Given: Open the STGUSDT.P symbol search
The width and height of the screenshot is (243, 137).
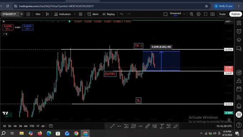Looking at the screenshot, I should (9, 14).
